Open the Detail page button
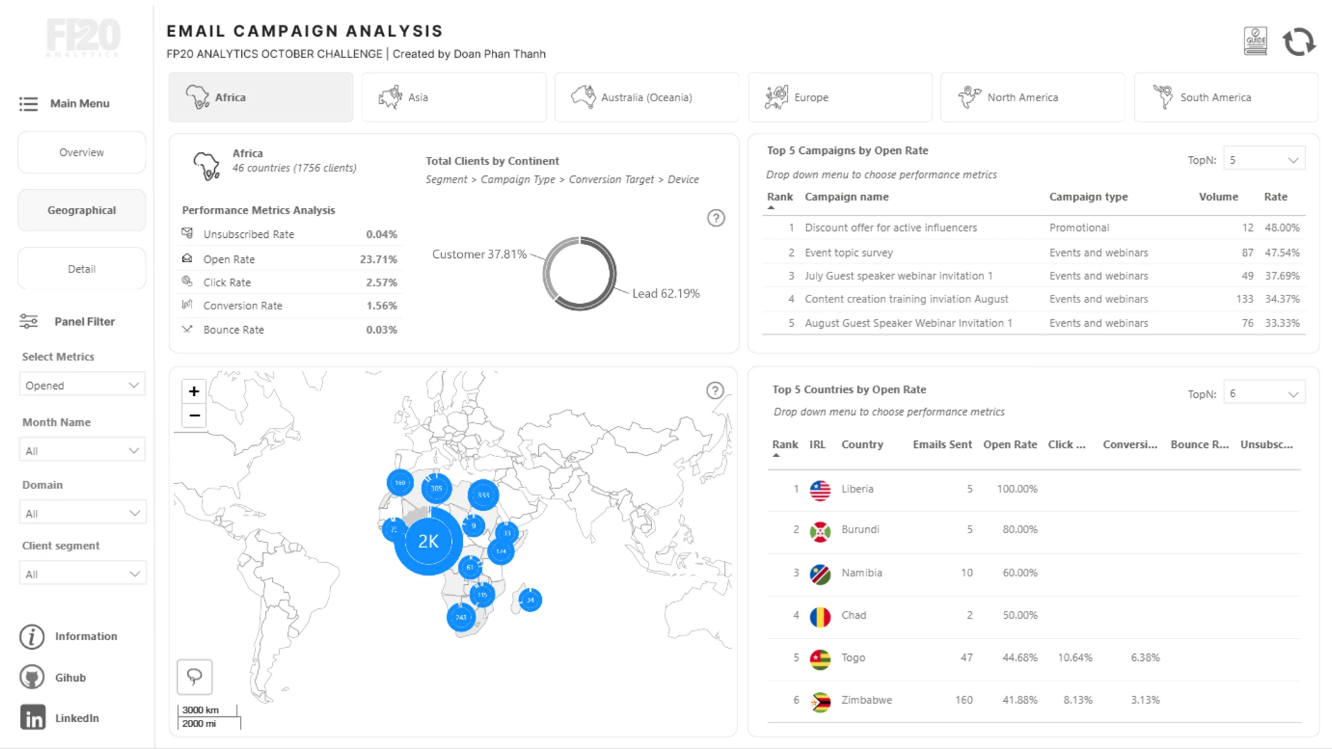 coord(82,269)
